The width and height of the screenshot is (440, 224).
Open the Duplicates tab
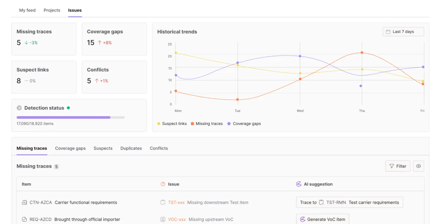[131, 148]
